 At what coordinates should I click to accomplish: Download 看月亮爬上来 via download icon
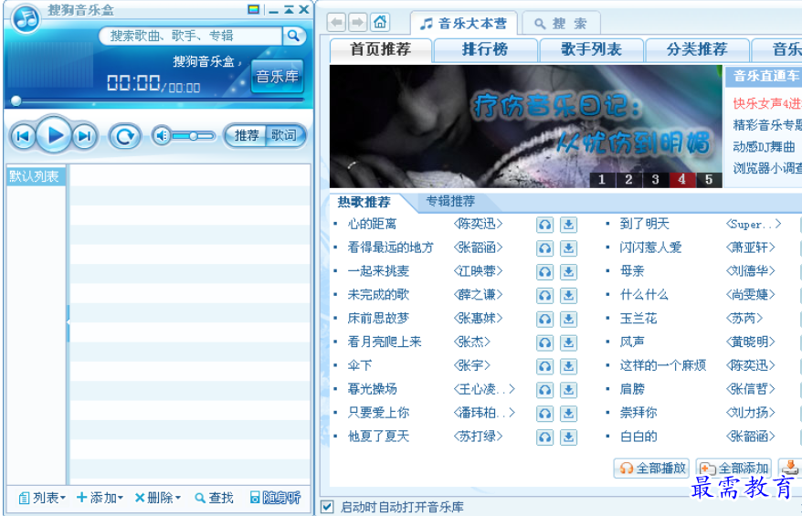(568, 343)
